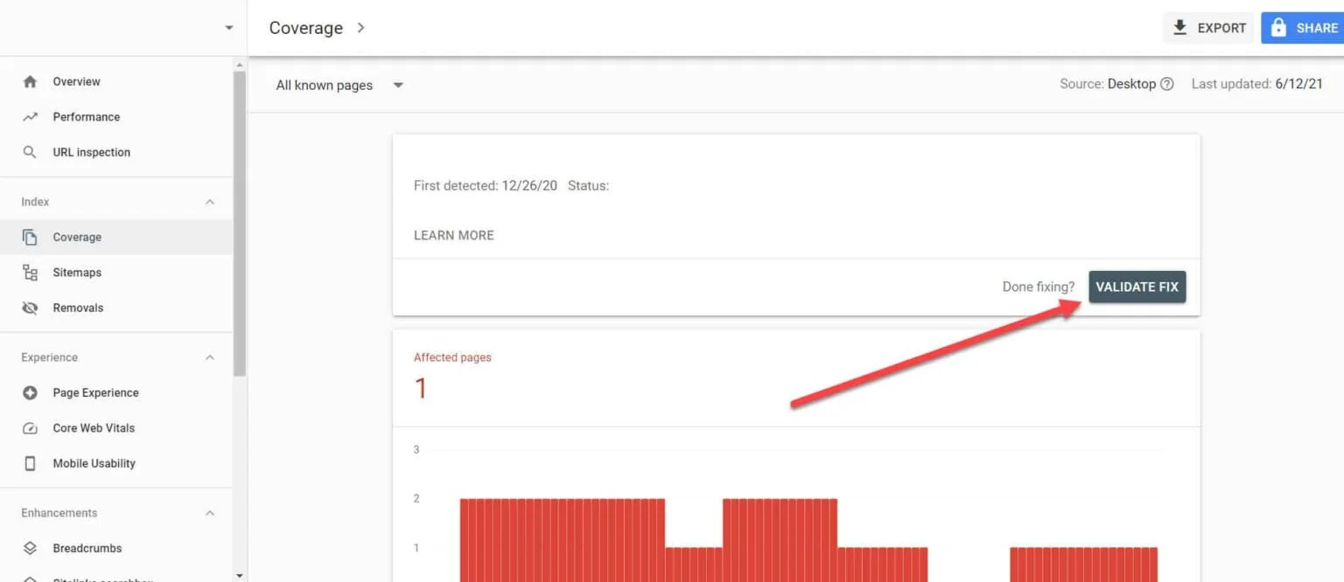Click the URL inspection magnifier icon
Viewport: 1344px width, 582px height.
tap(29, 151)
